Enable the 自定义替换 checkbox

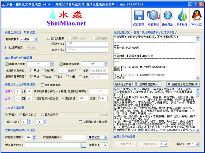(49, 38)
